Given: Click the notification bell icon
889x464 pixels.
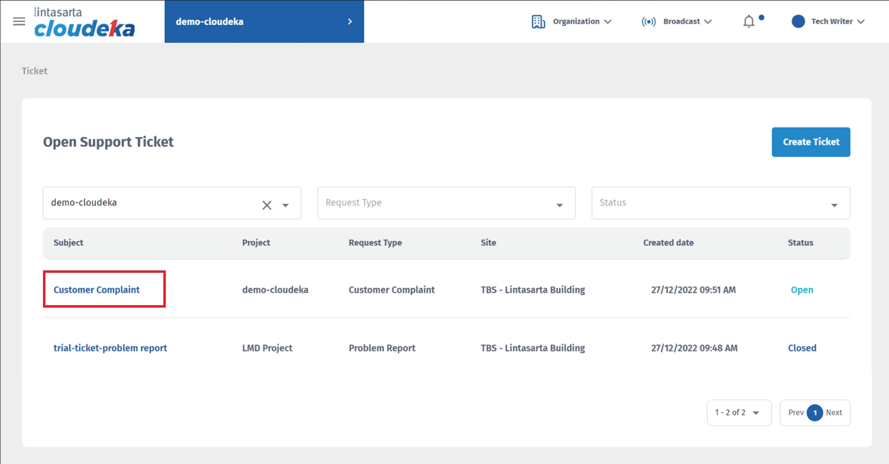Looking at the screenshot, I should pos(749,21).
